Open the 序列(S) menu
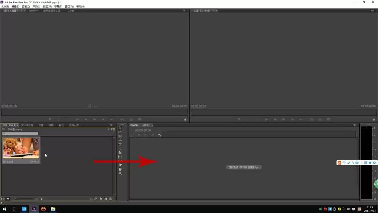Image resolution: width=378 pixels, height=213 pixels. pyautogui.click(x=36, y=6)
